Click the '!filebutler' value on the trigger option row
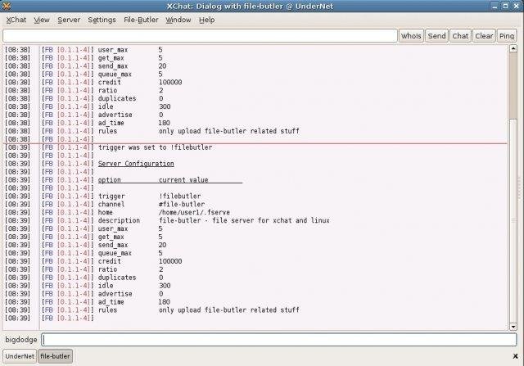 [x=180, y=197]
